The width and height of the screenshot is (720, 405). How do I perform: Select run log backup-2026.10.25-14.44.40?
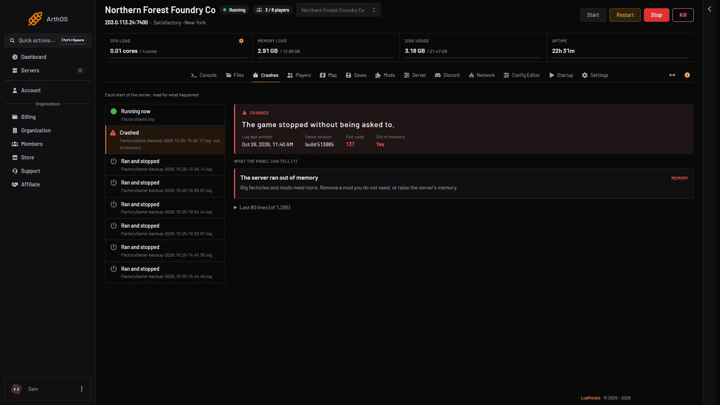coord(165,272)
